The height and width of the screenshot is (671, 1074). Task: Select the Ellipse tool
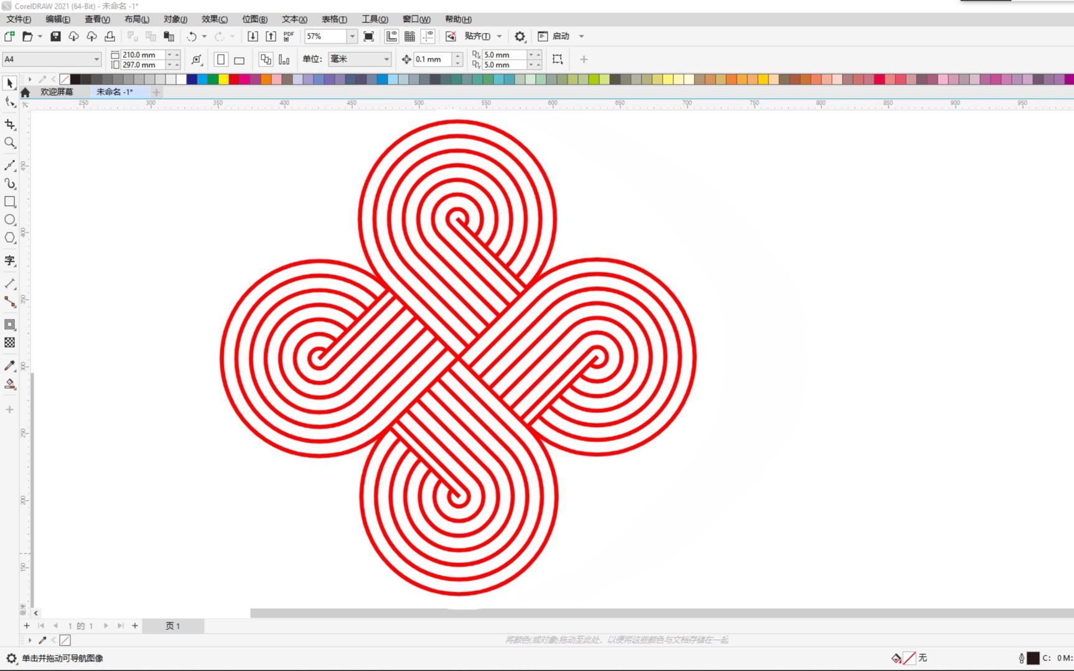pos(9,220)
